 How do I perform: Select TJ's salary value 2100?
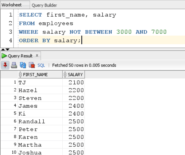pos(74,82)
